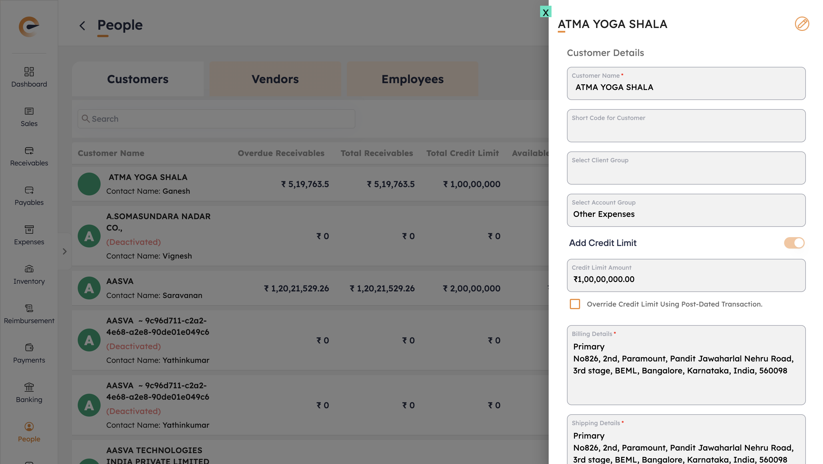Screen dimensions: 823x464
Task: Expand the sidebar with the chevron arrow
Action: pyautogui.click(x=65, y=251)
